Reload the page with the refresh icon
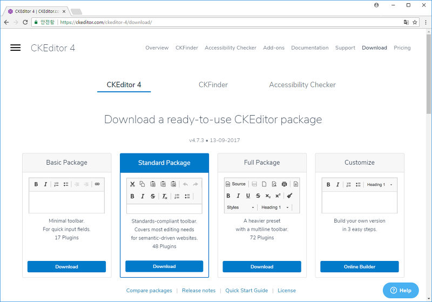Image resolution: width=432 pixels, height=302 pixels. coord(25,22)
